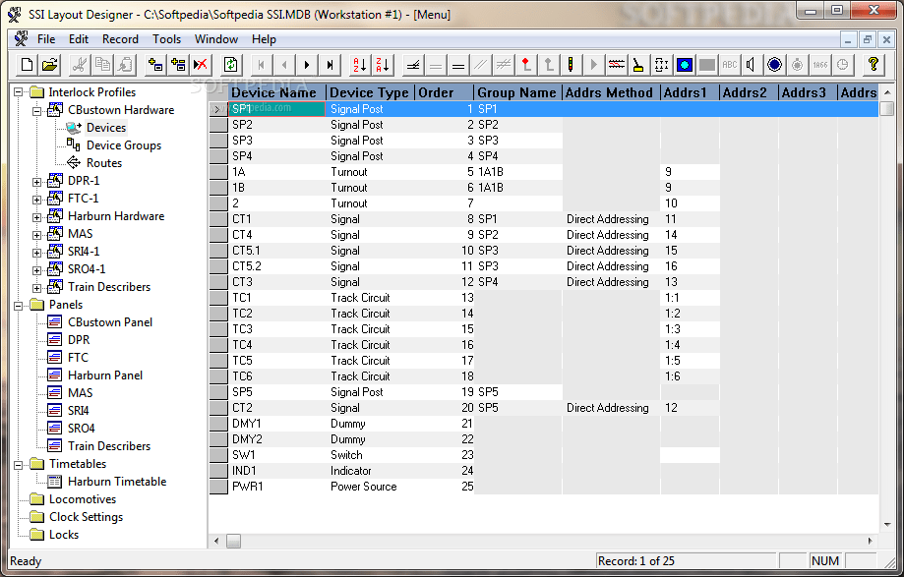Viewport: 904px width, 577px height.
Task: Open the Help question mark icon
Action: 874,64
